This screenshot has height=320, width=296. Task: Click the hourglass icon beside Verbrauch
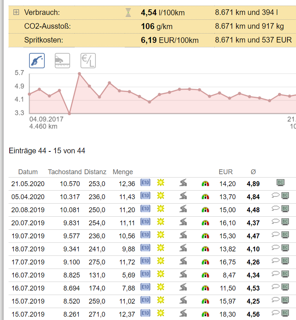coord(129,13)
